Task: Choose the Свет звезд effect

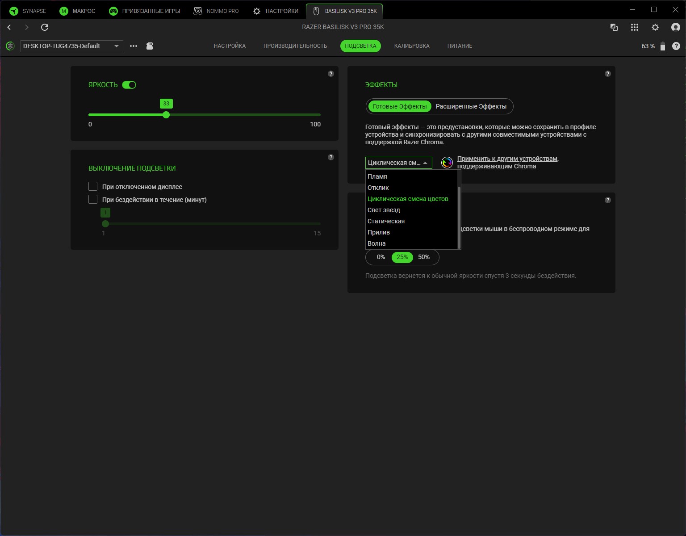Action: click(x=411, y=210)
